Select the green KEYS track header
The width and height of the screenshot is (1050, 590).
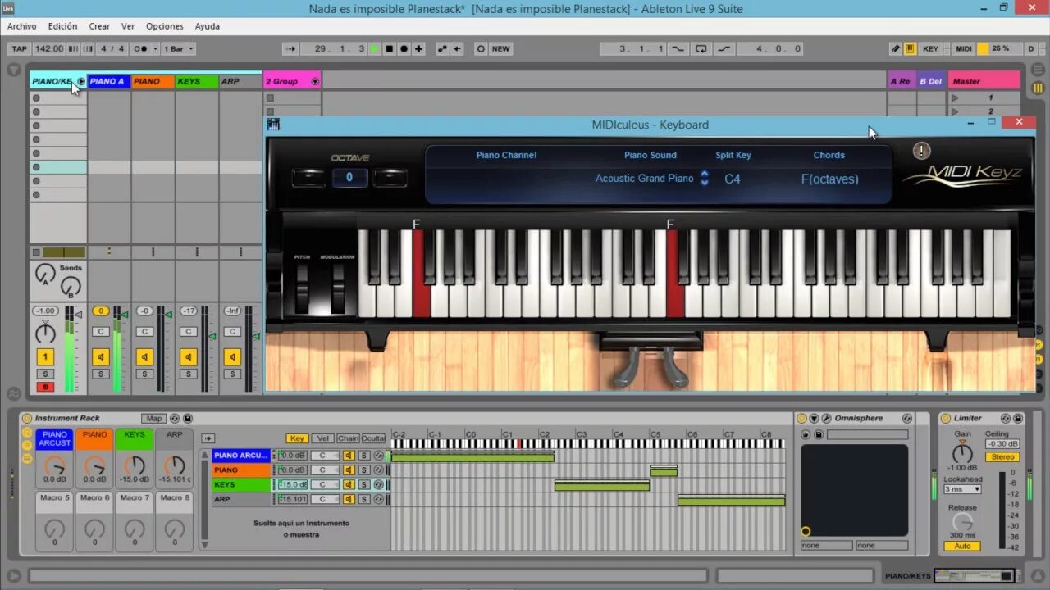click(x=197, y=81)
